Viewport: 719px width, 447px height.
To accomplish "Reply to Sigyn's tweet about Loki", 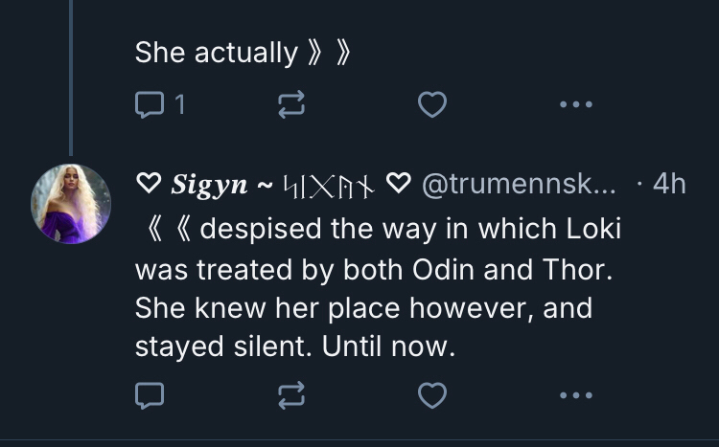I will (149, 393).
